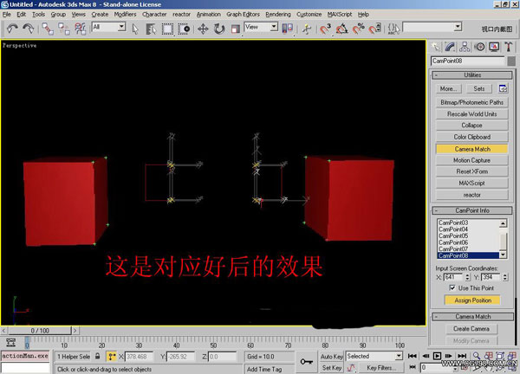Collapse the Utilities rollout header
This screenshot has width=520, height=374.
point(472,75)
